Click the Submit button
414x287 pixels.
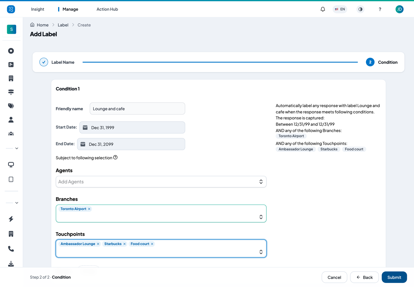click(394, 277)
